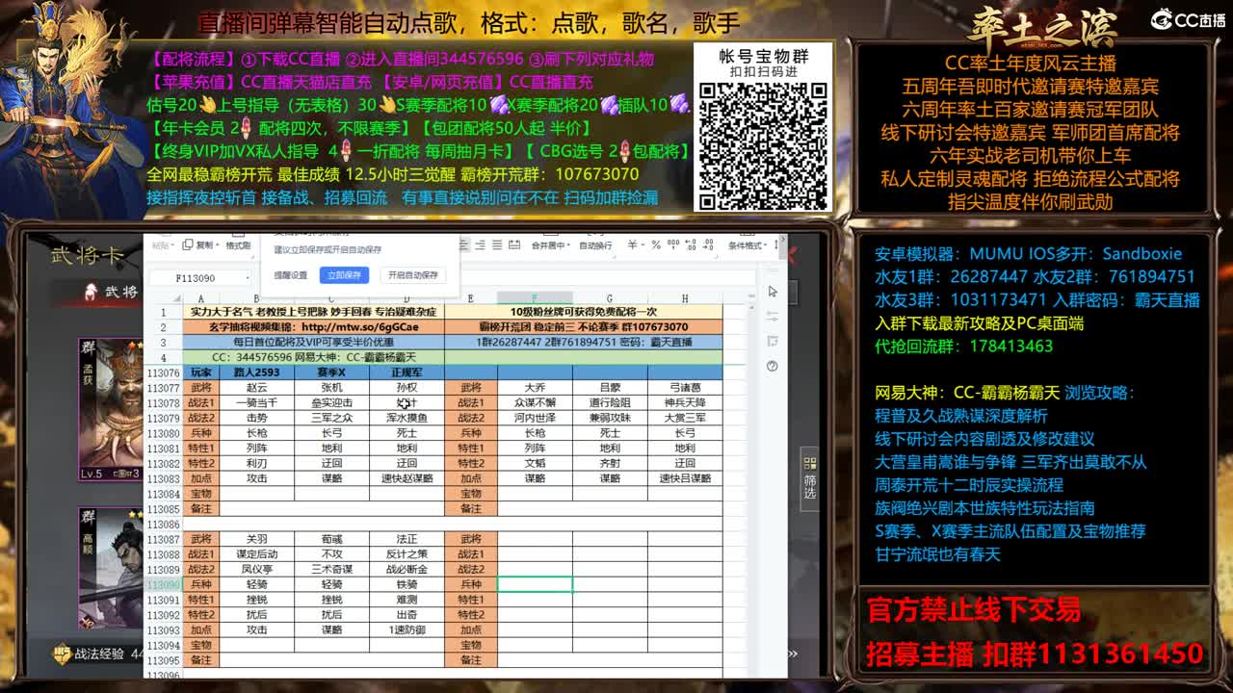The height and width of the screenshot is (693, 1233).
Task: Open the conditional formatting dropdown
Action: tap(748, 245)
